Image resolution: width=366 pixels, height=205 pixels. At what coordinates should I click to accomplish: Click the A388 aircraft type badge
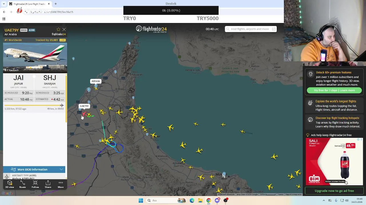(31, 30)
